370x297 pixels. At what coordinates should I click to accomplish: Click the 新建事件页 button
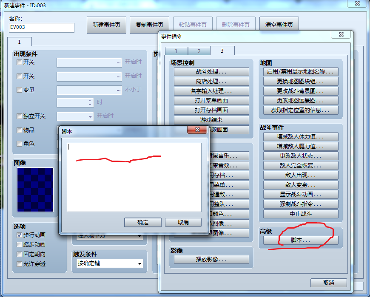[x=106, y=25]
